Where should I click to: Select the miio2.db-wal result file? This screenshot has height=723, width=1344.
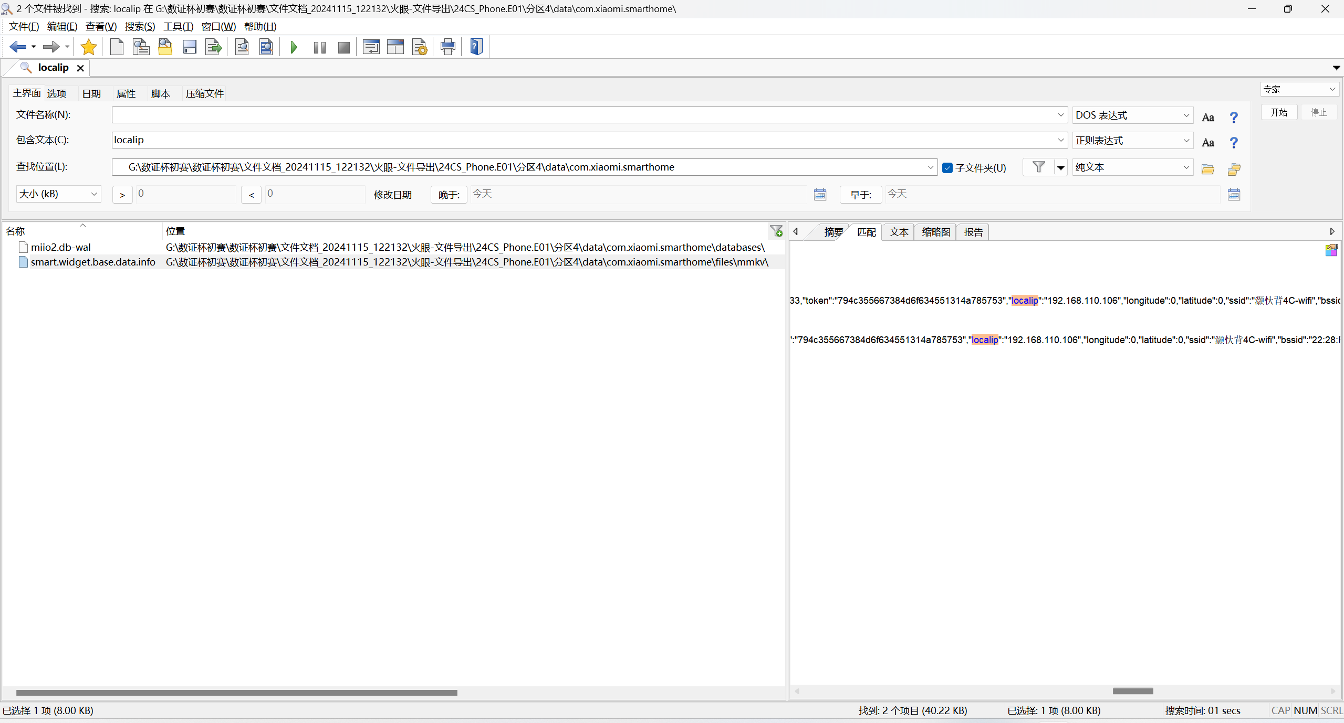[60, 247]
